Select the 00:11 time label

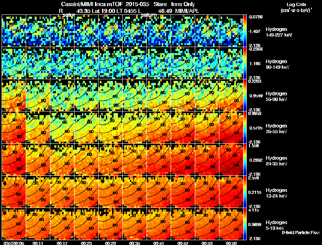(x=38, y=243)
